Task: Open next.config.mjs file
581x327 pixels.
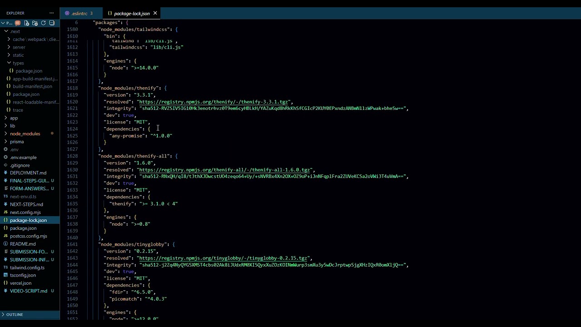Action: tap(25, 212)
